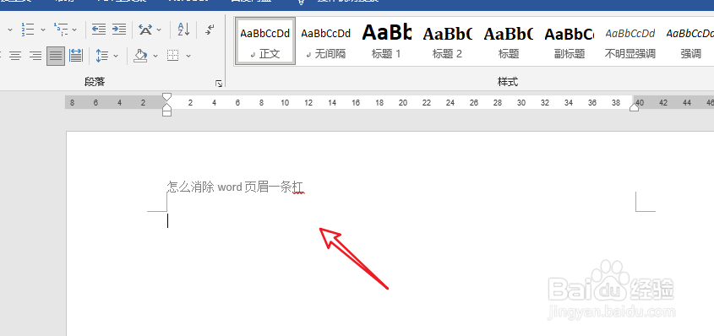Image resolution: width=714 pixels, height=336 pixels.
Task: Apply the 标题 1 style
Action: [387, 41]
